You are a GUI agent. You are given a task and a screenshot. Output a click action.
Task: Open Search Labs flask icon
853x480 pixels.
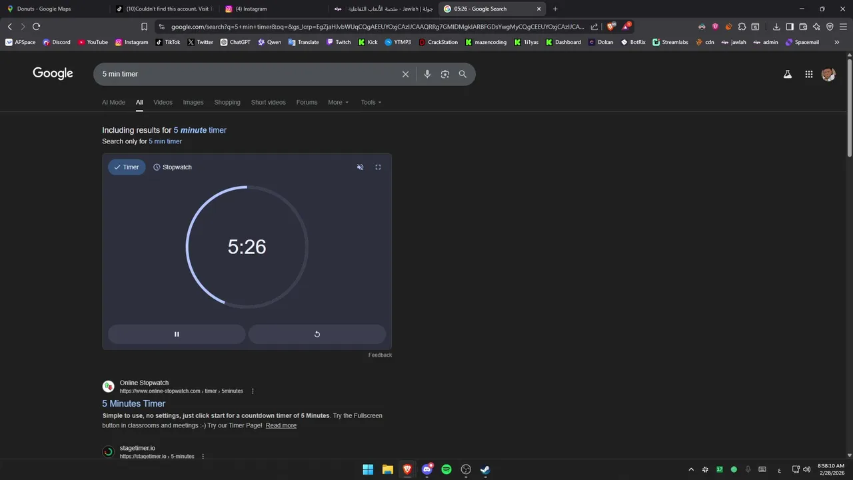click(787, 75)
